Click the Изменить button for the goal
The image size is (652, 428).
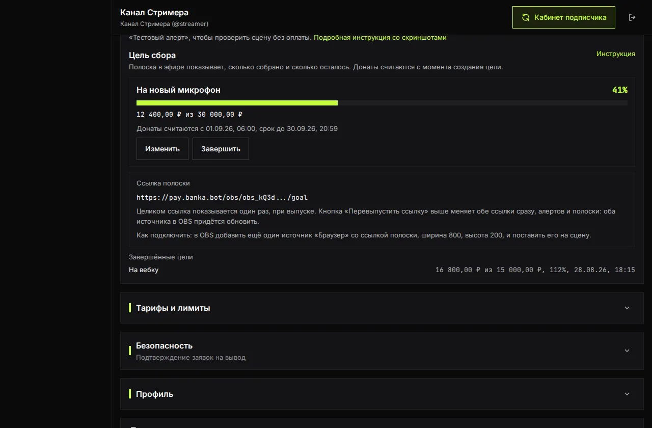point(162,149)
